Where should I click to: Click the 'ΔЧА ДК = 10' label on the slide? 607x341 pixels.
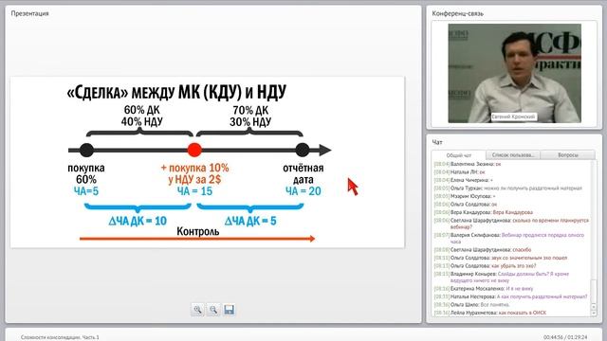138,221
